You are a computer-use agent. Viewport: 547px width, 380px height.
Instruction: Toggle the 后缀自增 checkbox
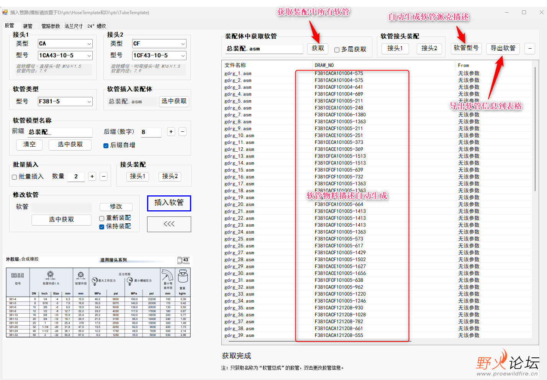click(x=106, y=146)
